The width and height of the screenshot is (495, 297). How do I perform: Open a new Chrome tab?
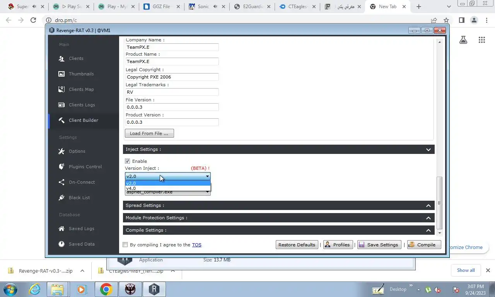pyautogui.click(x=418, y=7)
